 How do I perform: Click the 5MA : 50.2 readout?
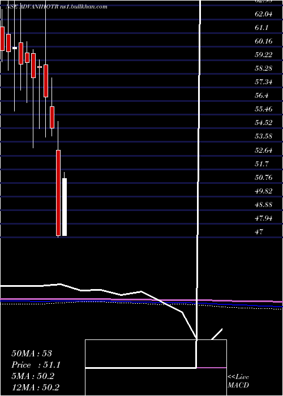click(x=33, y=376)
